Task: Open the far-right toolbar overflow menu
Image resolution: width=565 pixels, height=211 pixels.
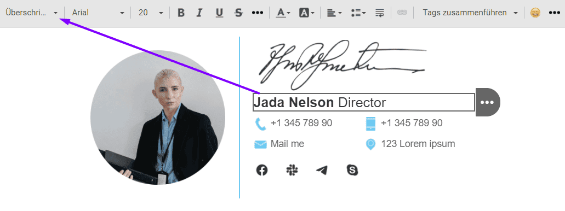Action: pyautogui.click(x=554, y=13)
